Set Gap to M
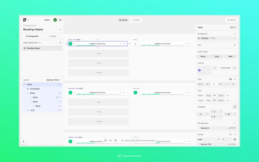 pos(220,84)
